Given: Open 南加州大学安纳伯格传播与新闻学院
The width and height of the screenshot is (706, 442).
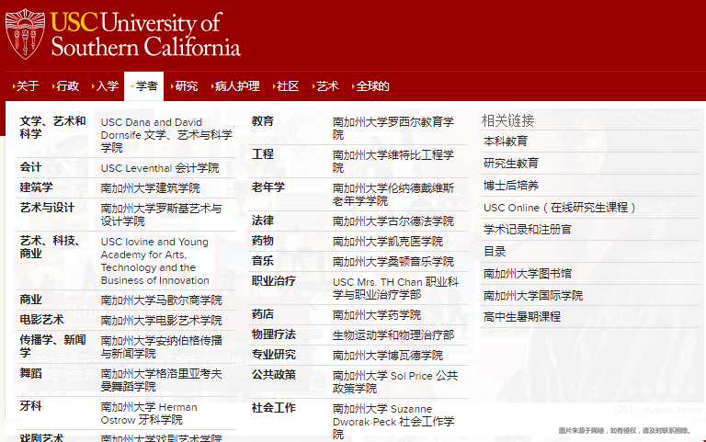Looking at the screenshot, I should (x=161, y=346).
